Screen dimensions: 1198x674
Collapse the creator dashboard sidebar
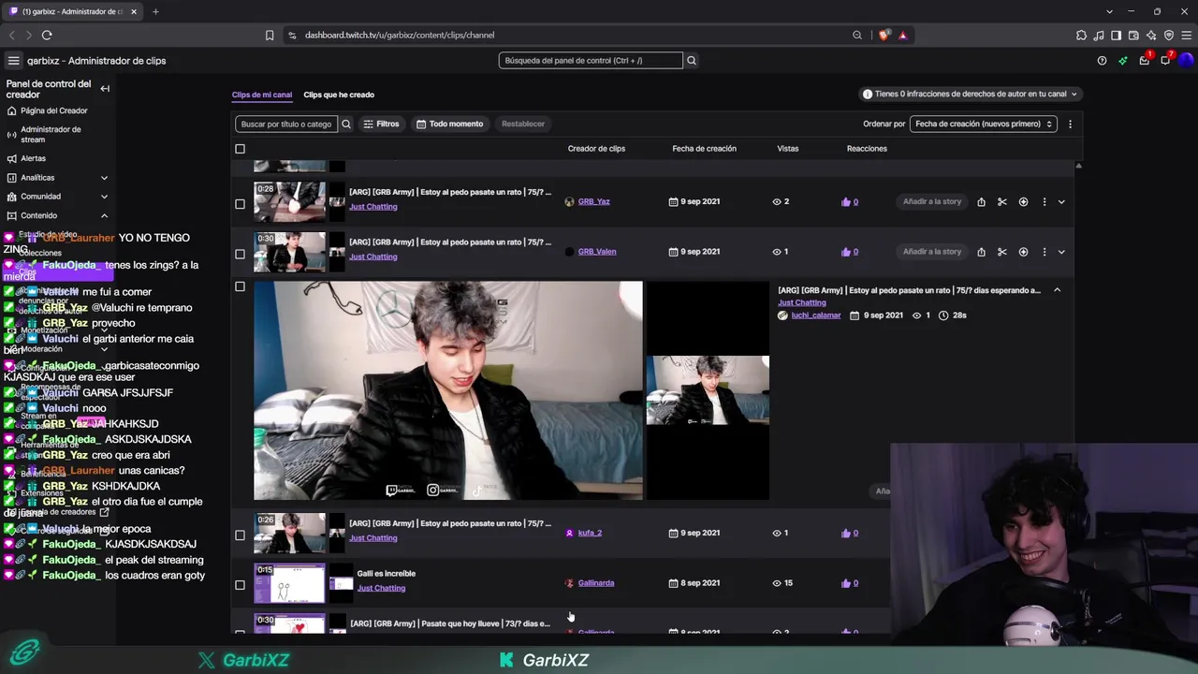[x=105, y=89]
